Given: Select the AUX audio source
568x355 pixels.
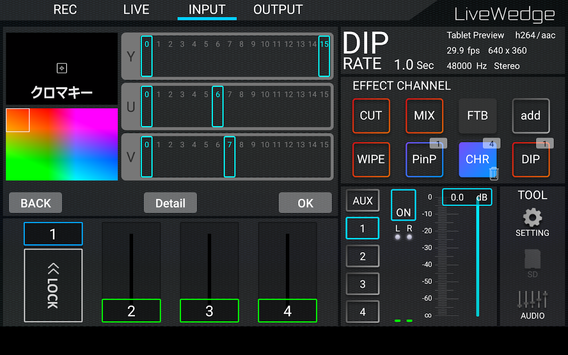Looking at the screenshot, I should pos(363,201).
